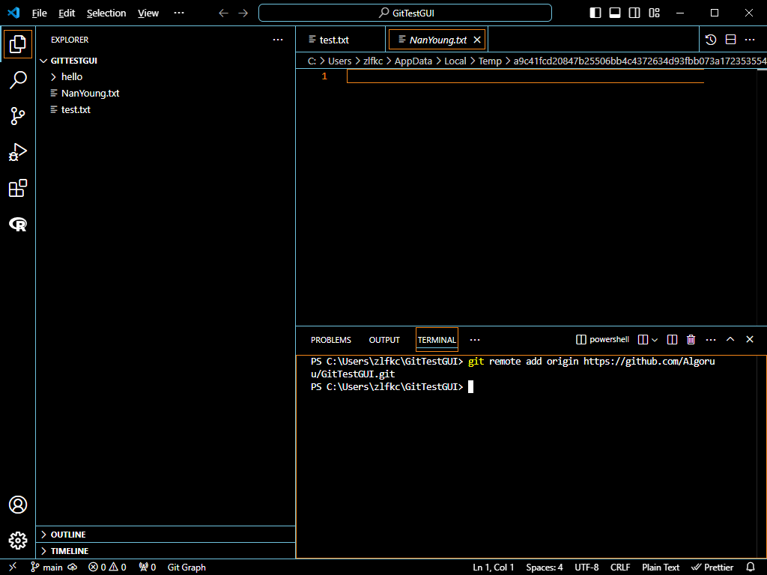Split the terminal
Viewport: 767px width, 575px height.
pyautogui.click(x=672, y=339)
